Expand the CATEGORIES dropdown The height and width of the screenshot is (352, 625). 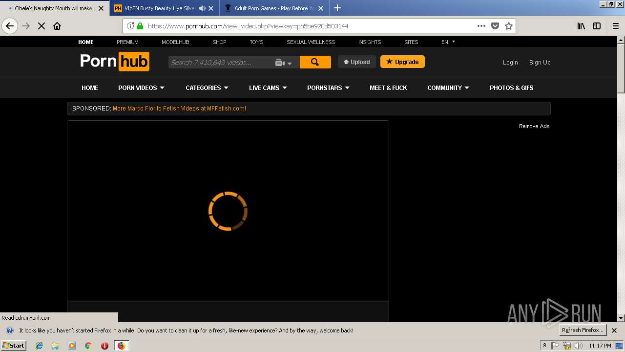(x=207, y=88)
